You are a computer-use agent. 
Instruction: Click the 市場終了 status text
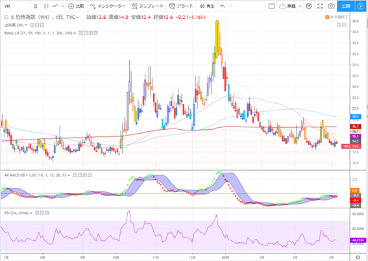[341, 17]
